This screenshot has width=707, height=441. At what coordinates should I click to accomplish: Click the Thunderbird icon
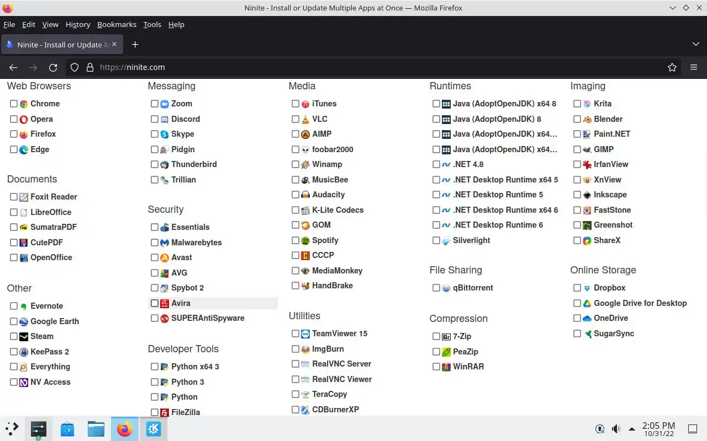(x=165, y=164)
